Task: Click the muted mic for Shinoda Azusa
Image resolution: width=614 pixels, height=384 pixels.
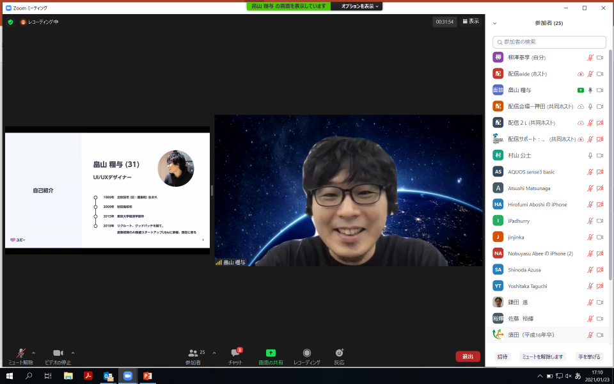Action: [590, 270]
